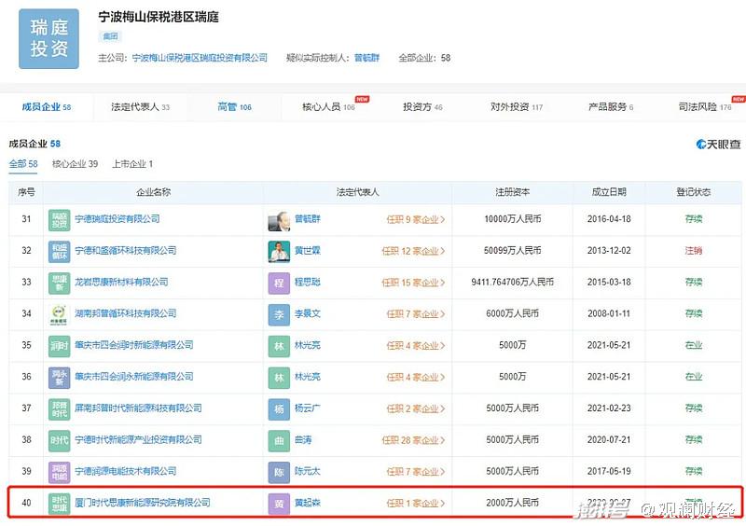Open company 宁德时代新能源产业投资有限公司
This screenshot has height=526, width=746.
[x=138, y=439]
